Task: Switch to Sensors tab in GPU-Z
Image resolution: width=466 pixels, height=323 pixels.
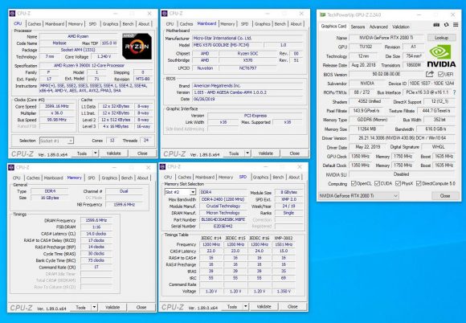Action: 358,27
